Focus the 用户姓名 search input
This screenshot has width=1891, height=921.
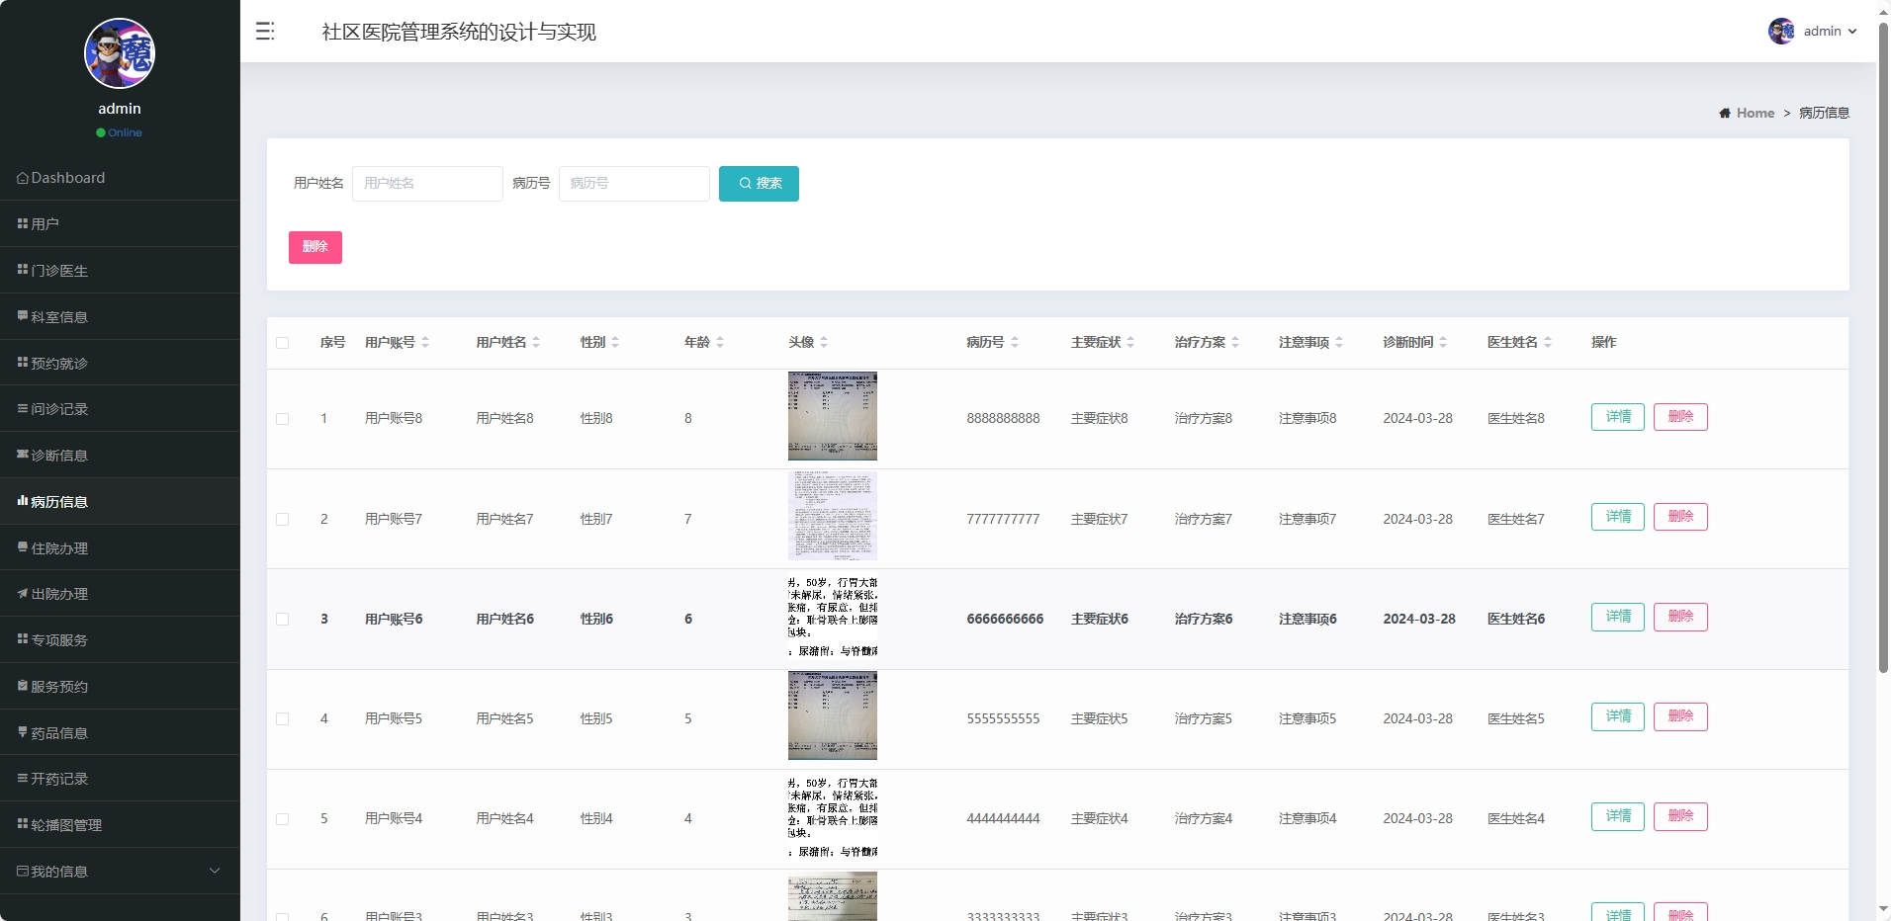tap(427, 184)
